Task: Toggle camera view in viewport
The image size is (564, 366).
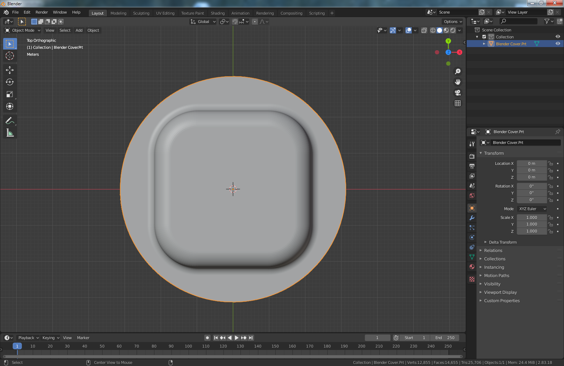Action: [458, 93]
